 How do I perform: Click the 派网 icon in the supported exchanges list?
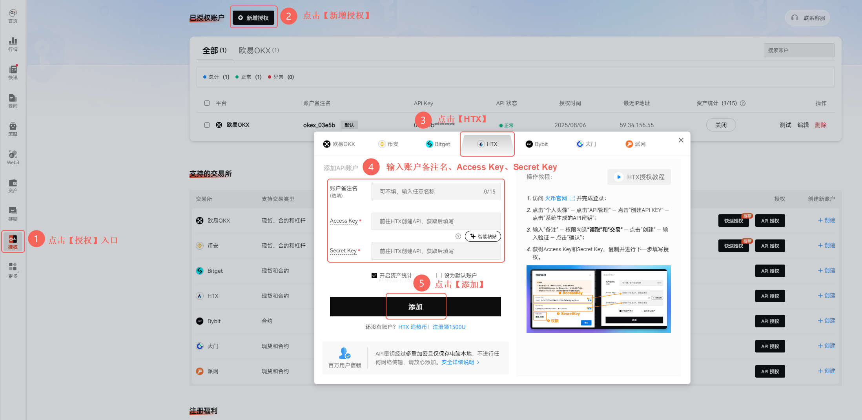200,371
